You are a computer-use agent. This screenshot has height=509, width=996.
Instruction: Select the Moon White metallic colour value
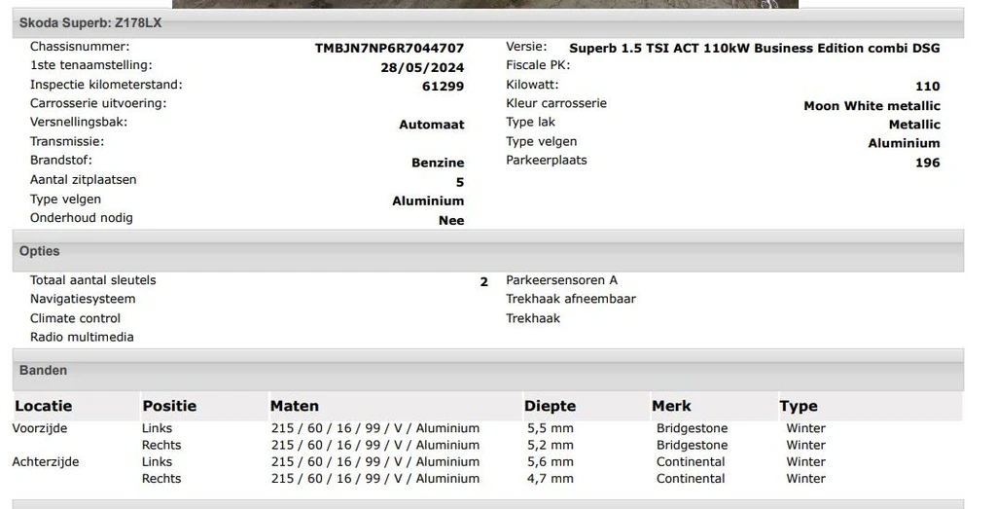point(871,105)
